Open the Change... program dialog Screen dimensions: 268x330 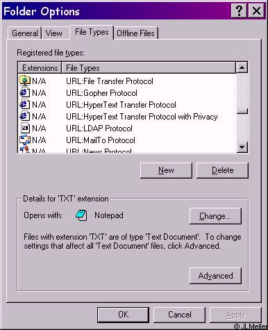coord(215,216)
